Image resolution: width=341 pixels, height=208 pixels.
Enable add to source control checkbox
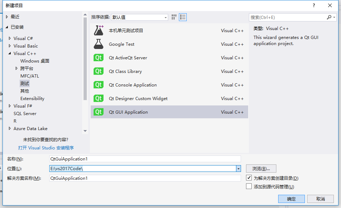[x=249, y=186]
